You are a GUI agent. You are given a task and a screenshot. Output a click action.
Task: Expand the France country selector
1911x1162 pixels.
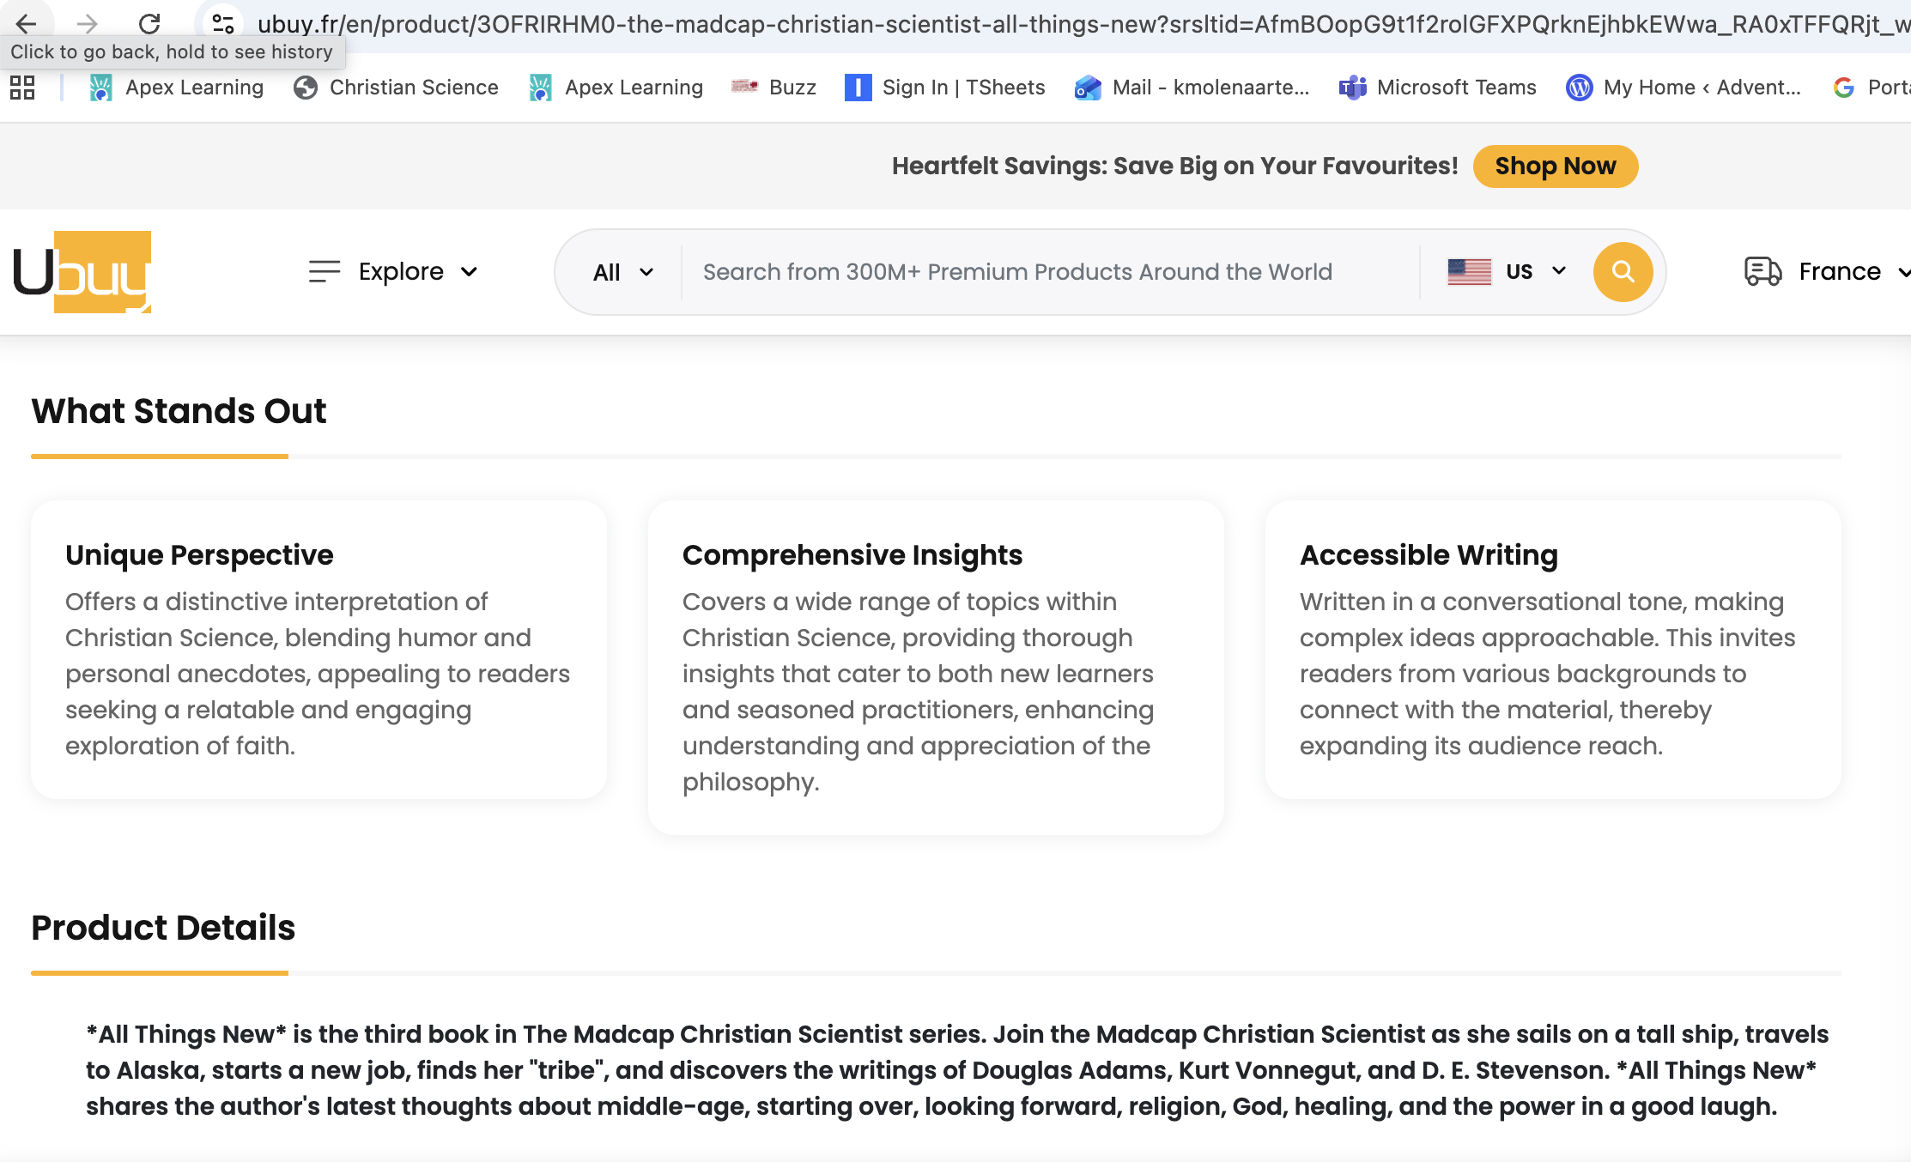click(1839, 272)
